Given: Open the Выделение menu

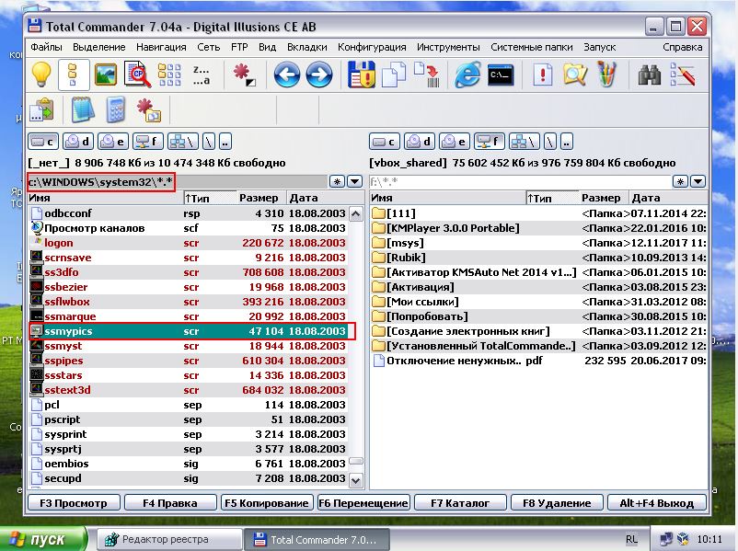Looking at the screenshot, I should [98, 47].
